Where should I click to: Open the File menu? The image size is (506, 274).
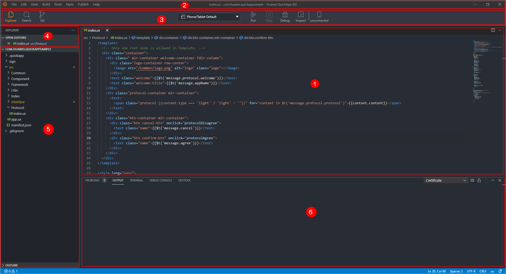14,4
